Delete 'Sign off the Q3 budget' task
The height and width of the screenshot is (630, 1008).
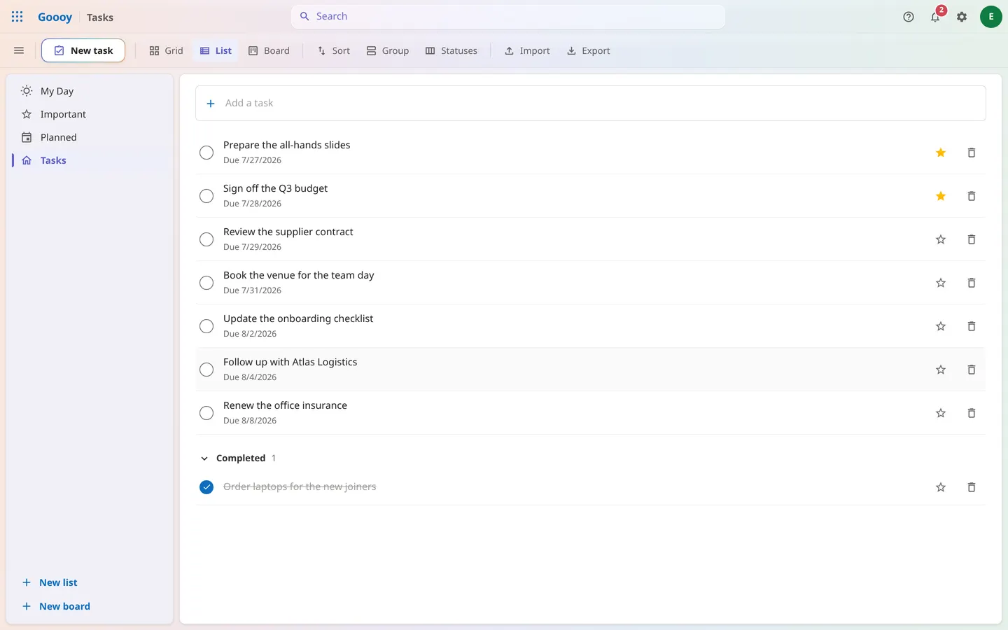point(972,196)
